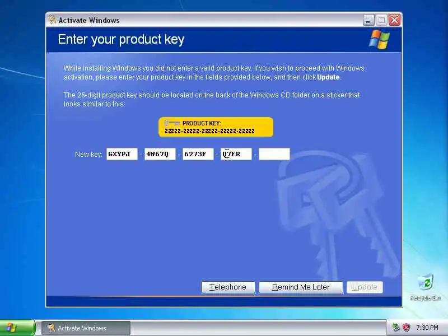Click the green network tray icon
The image size is (448, 336).
396,328
